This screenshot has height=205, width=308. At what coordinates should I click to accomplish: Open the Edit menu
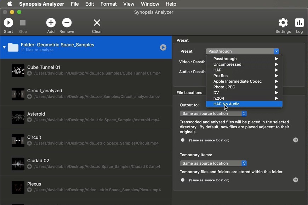coord(90,4)
